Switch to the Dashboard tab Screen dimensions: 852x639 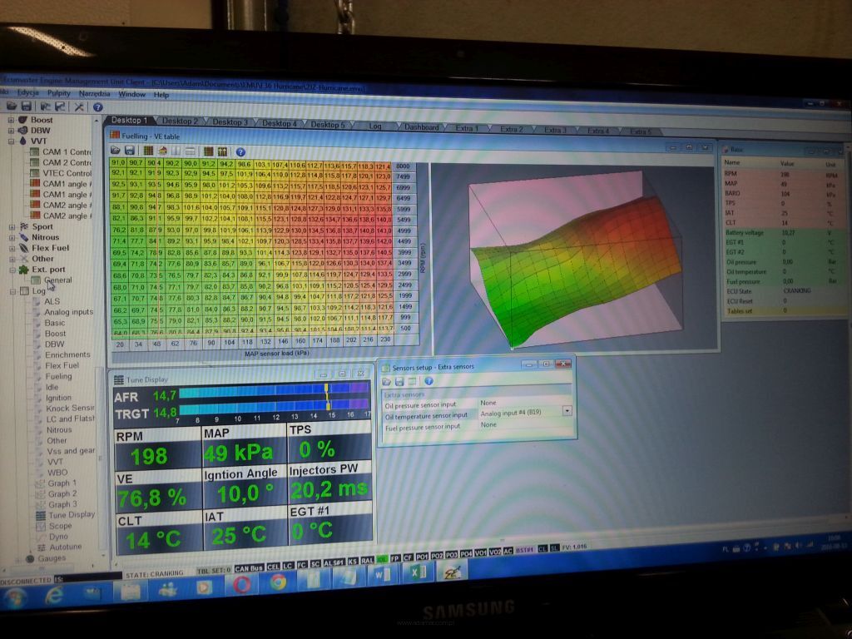point(422,127)
